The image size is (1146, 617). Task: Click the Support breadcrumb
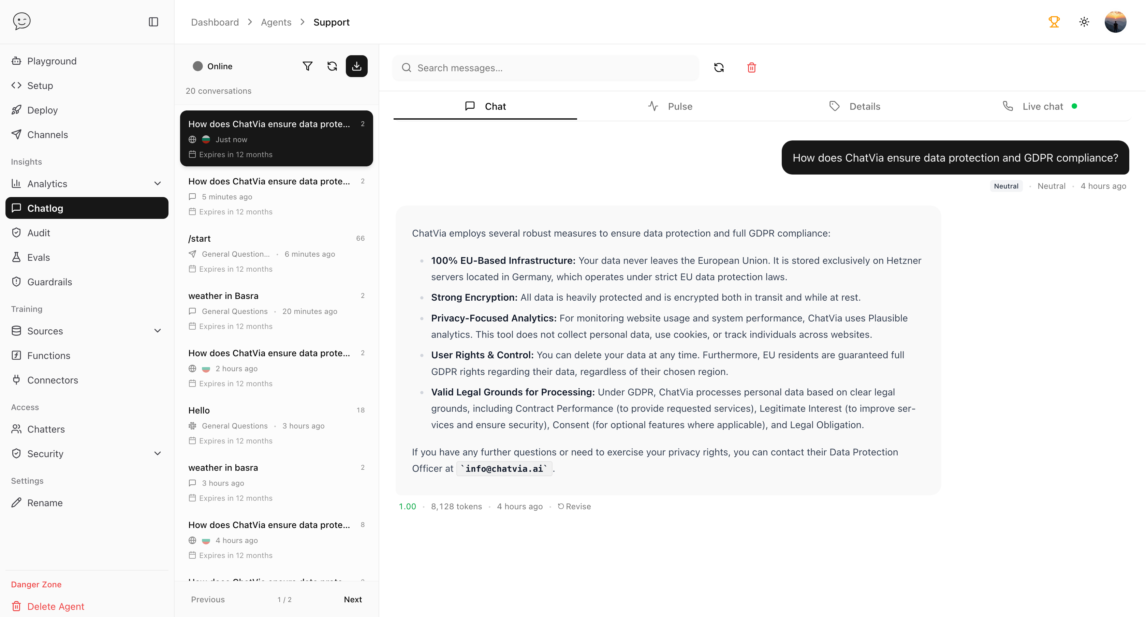click(x=332, y=22)
